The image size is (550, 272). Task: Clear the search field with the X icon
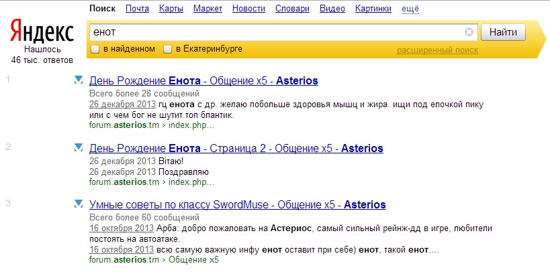click(x=469, y=32)
